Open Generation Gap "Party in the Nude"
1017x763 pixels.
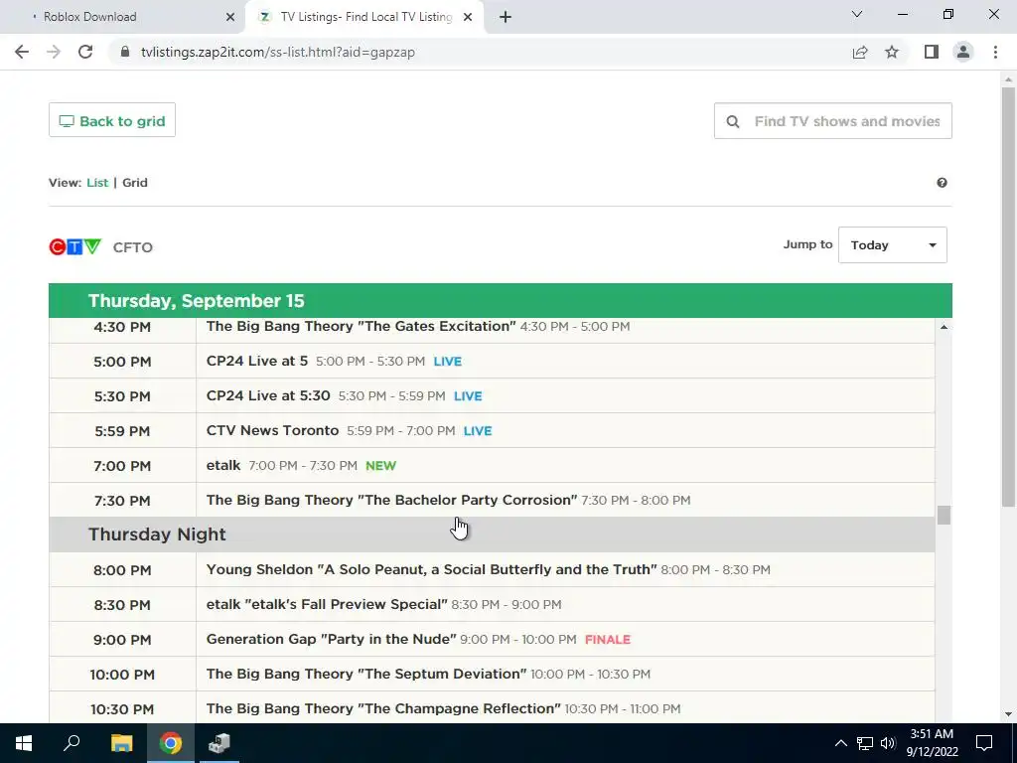pos(331,639)
